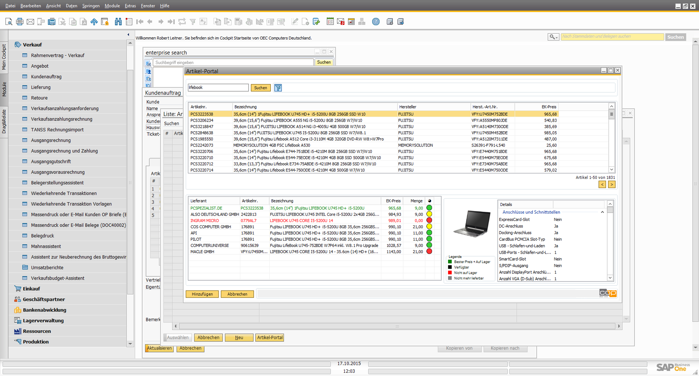The height and width of the screenshot is (376, 699).
Task: Click the blue filter icon in Artikel-Portal
Action: pos(278,88)
